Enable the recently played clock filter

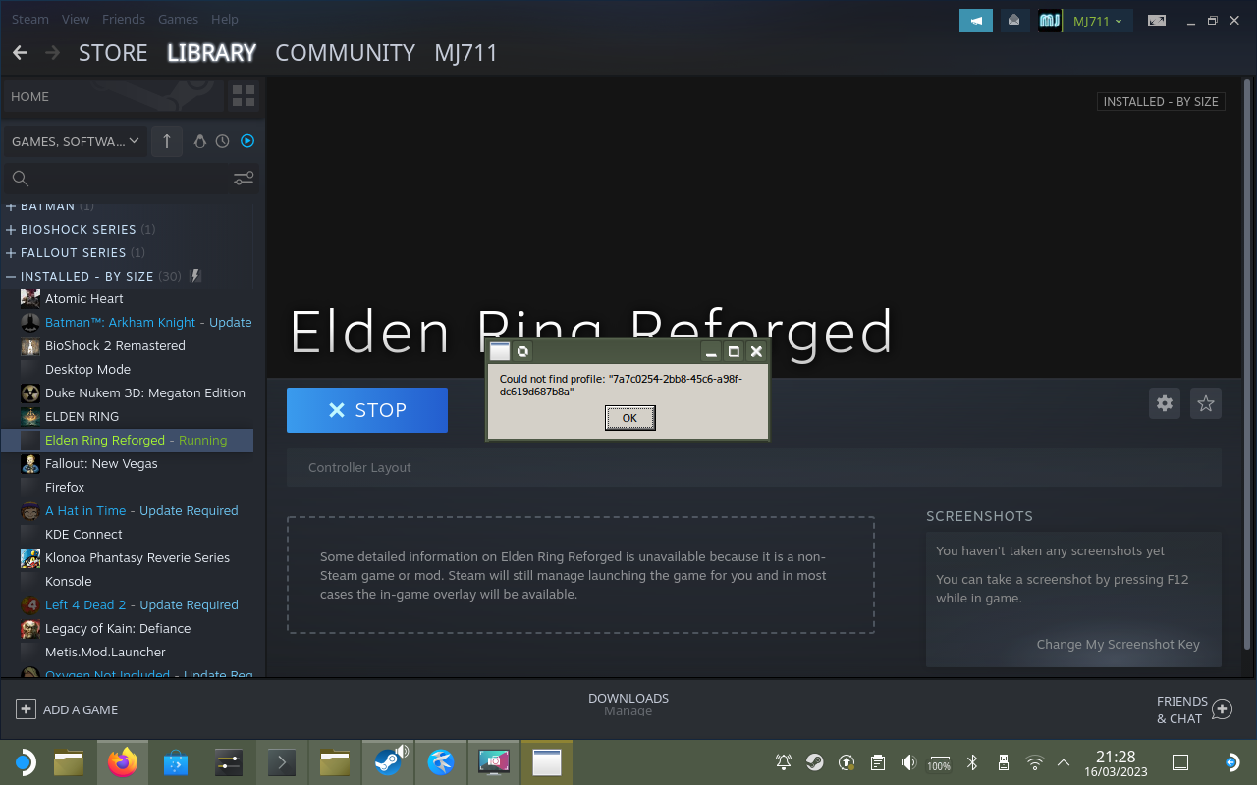pyautogui.click(x=223, y=141)
